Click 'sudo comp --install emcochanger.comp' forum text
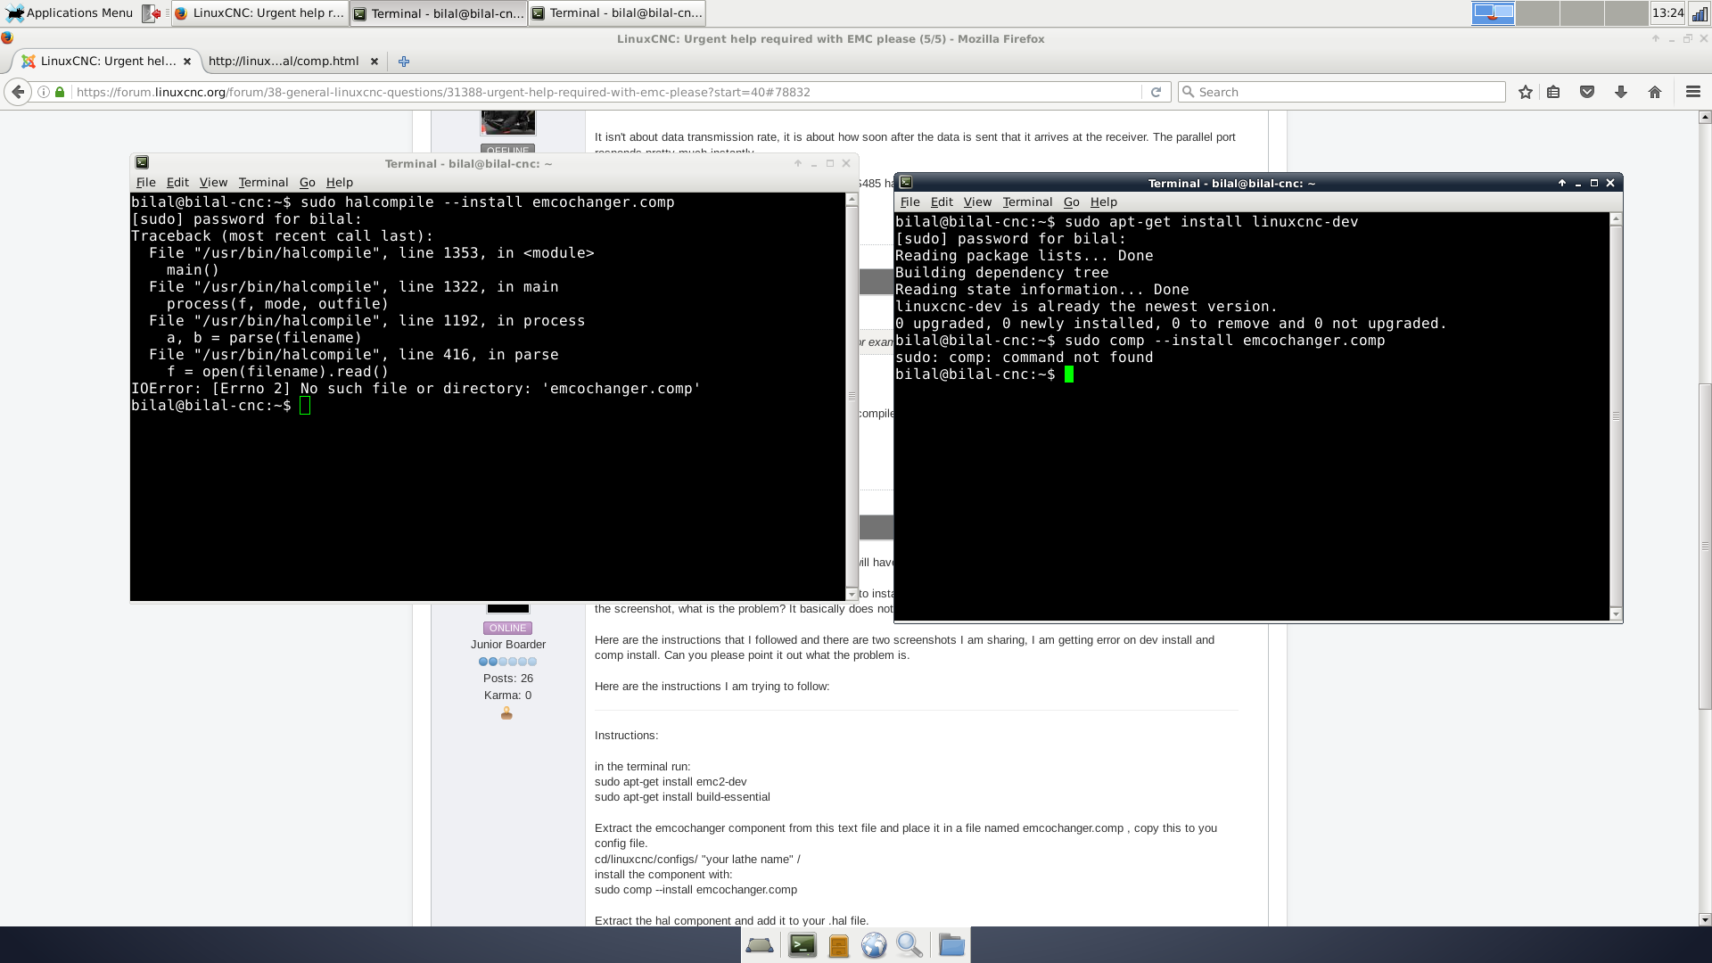The width and height of the screenshot is (1712, 963). [695, 890]
